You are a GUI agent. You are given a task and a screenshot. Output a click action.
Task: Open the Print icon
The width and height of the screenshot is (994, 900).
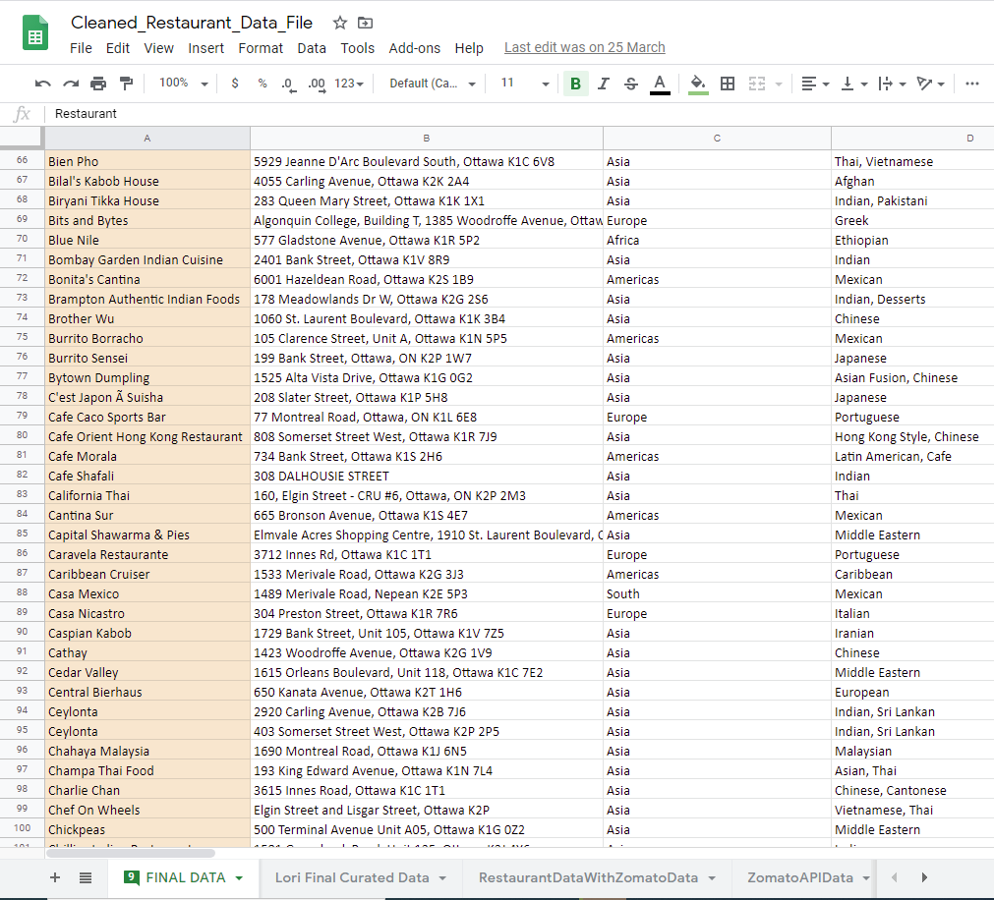pyautogui.click(x=98, y=84)
